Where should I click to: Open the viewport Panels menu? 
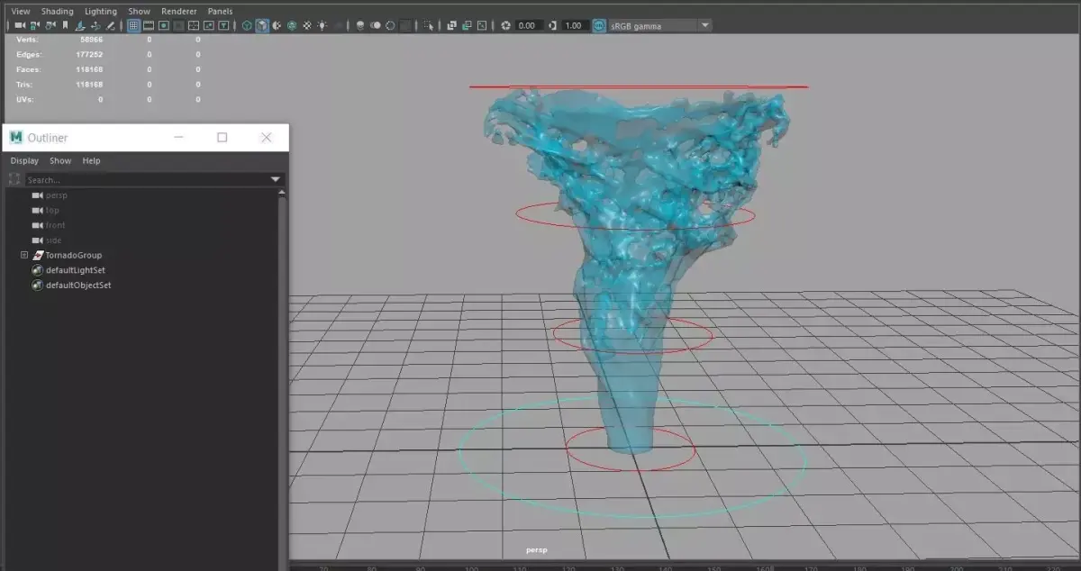(x=220, y=11)
